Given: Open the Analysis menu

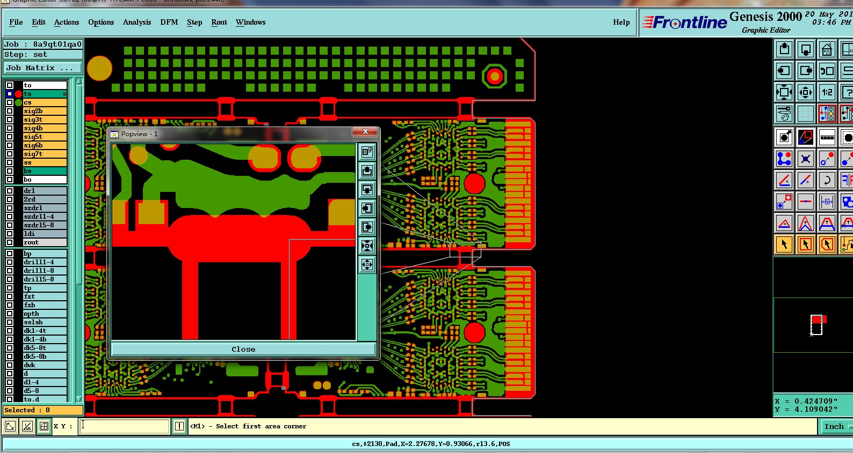Looking at the screenshot, I should [x=137, y=22].
